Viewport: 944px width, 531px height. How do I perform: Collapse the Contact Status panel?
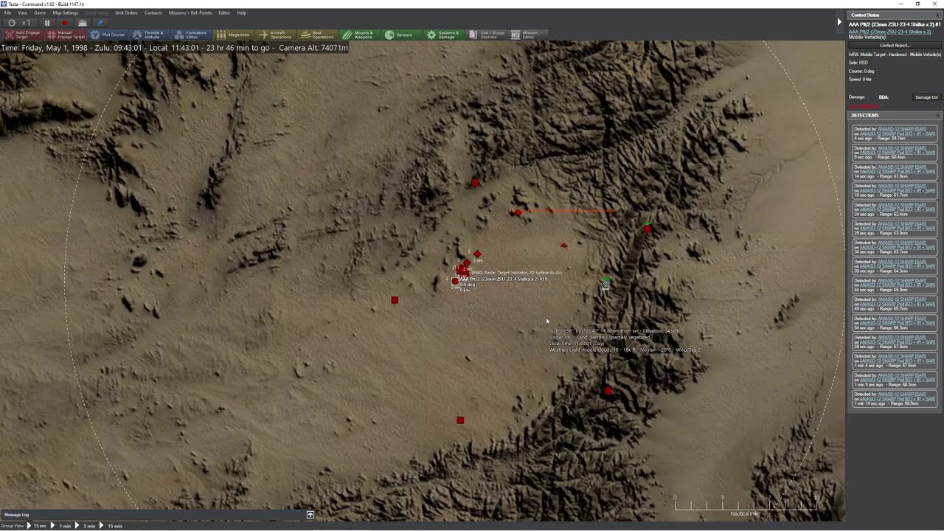[x=938, y=15]
